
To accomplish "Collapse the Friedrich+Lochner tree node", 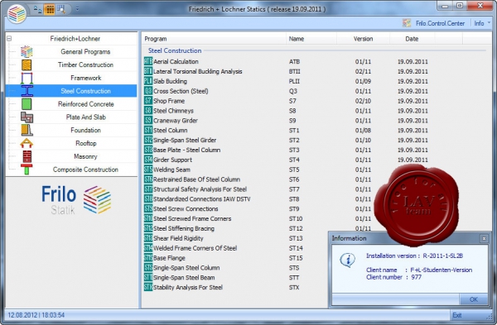I will [9, 39].
